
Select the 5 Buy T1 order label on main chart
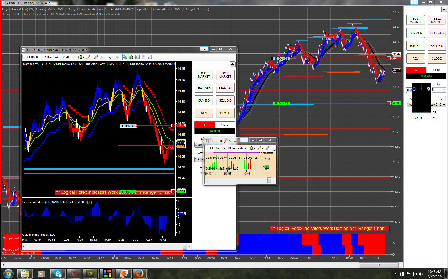click(282, 103)
